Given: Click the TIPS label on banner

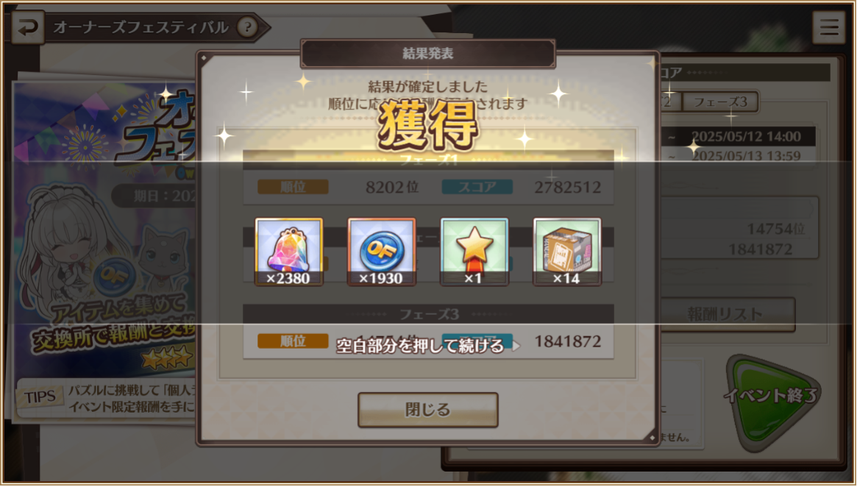Looking at the screenshot, I should [x=39, y=397].
